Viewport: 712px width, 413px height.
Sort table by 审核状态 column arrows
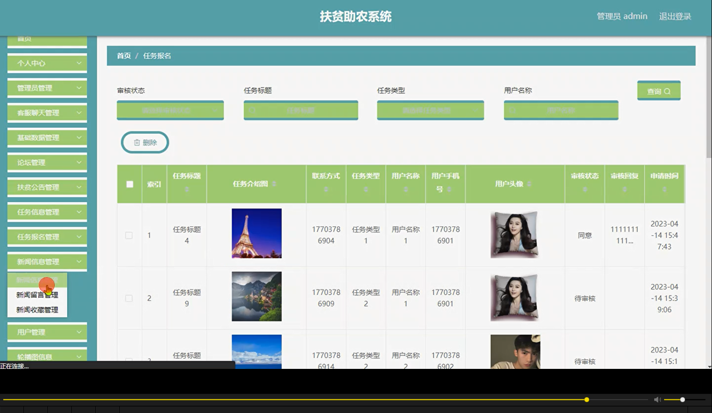point(585,189)
